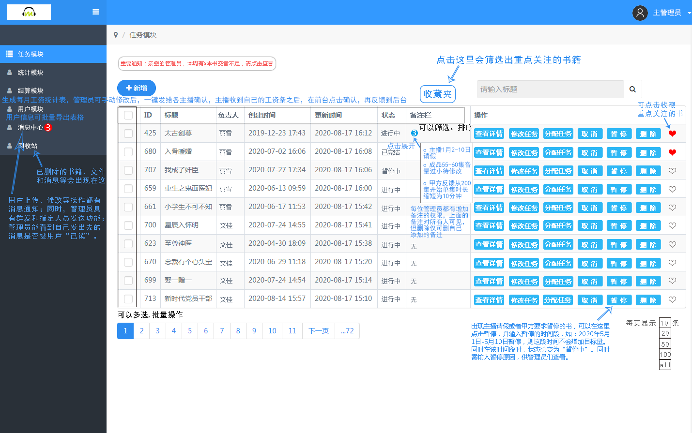Viewport: 692px width, 433px height.
Task: Expand the remarks for 太古剑尊
Action: [415, 134]
